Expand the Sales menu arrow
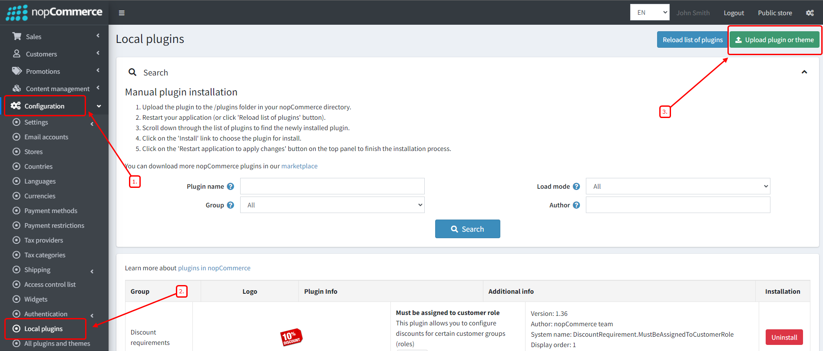 98,36
